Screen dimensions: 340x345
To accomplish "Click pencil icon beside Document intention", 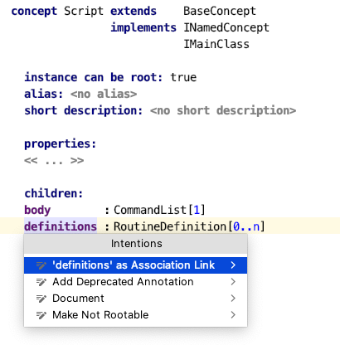I will [41, 299].
